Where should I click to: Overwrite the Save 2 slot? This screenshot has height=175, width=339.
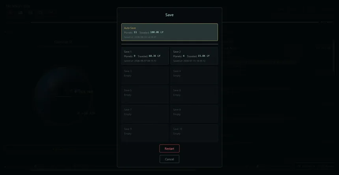coord(194,56)
